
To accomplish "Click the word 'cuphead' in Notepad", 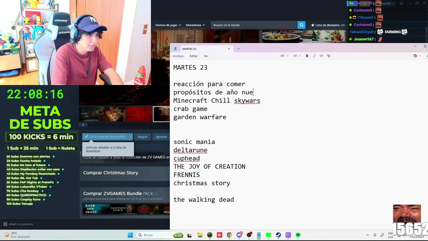I will 187,159.
